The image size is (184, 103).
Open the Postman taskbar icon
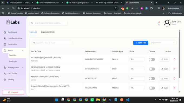122,100
